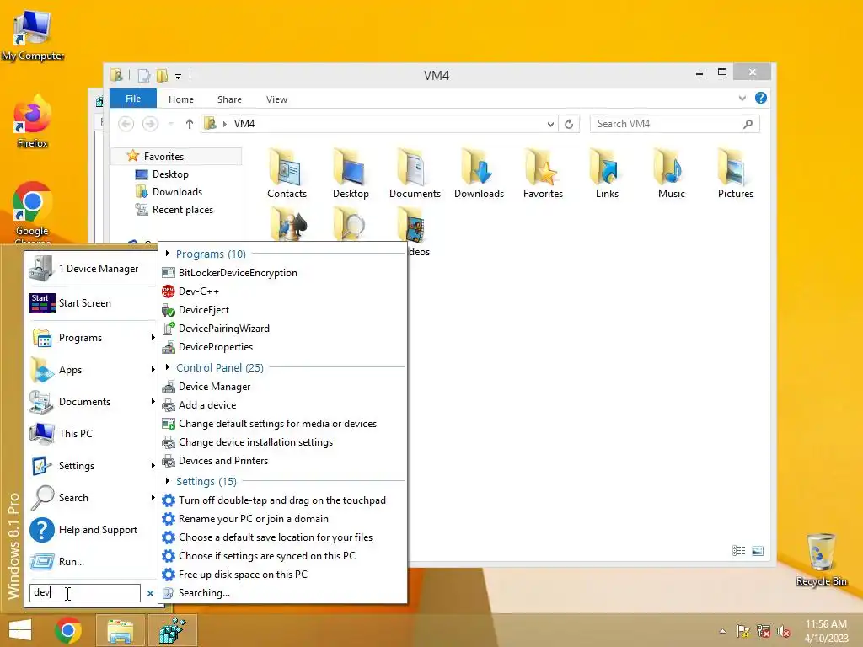Refresh the VM4 folder view

point(569,125)
